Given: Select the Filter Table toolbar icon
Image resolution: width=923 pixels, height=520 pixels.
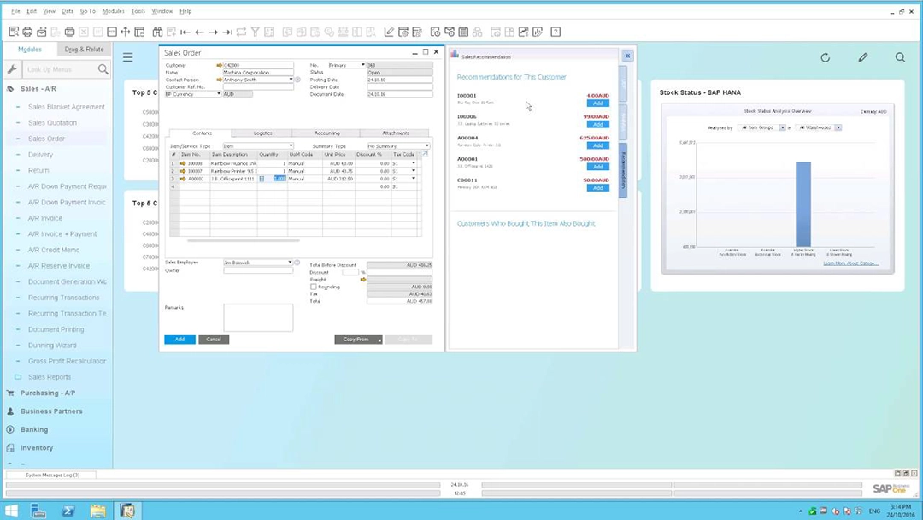Looking at the screenshot, I should 253,31.
